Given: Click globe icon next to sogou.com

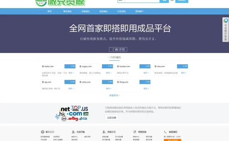Looking at the screenshot, I should tap(80, 66).
